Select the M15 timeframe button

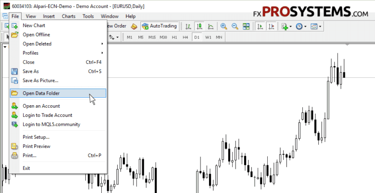pyautogui.click(x=152, y=38)
